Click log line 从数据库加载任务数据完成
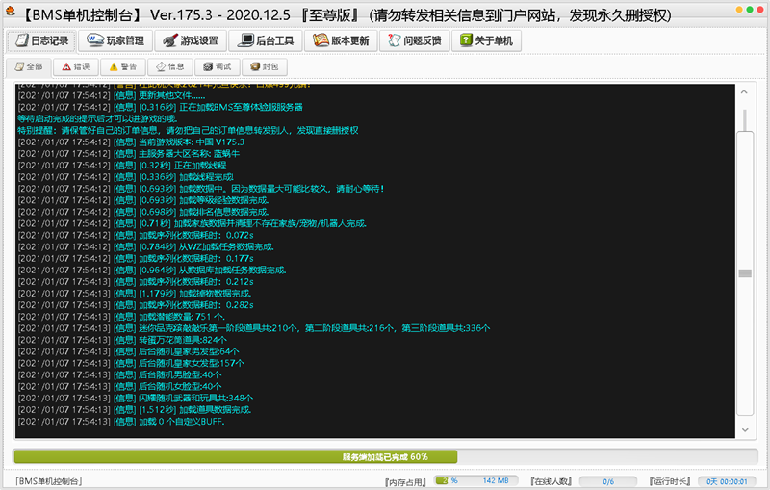The height and width of the screenshot is (490, 770). [x=152, y=271]
